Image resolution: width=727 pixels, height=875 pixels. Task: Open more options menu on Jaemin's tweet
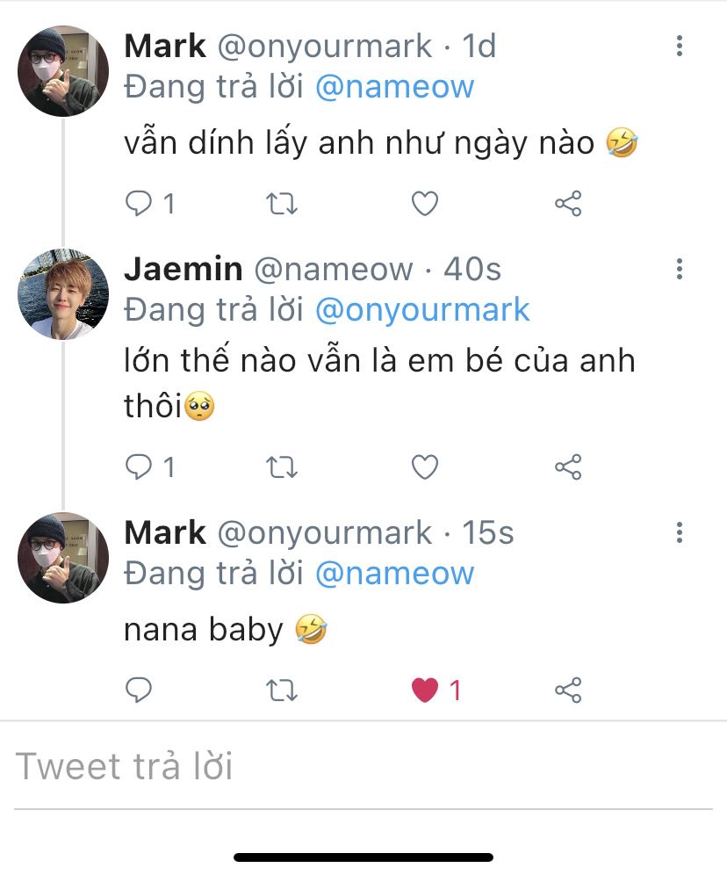point(680,270)
